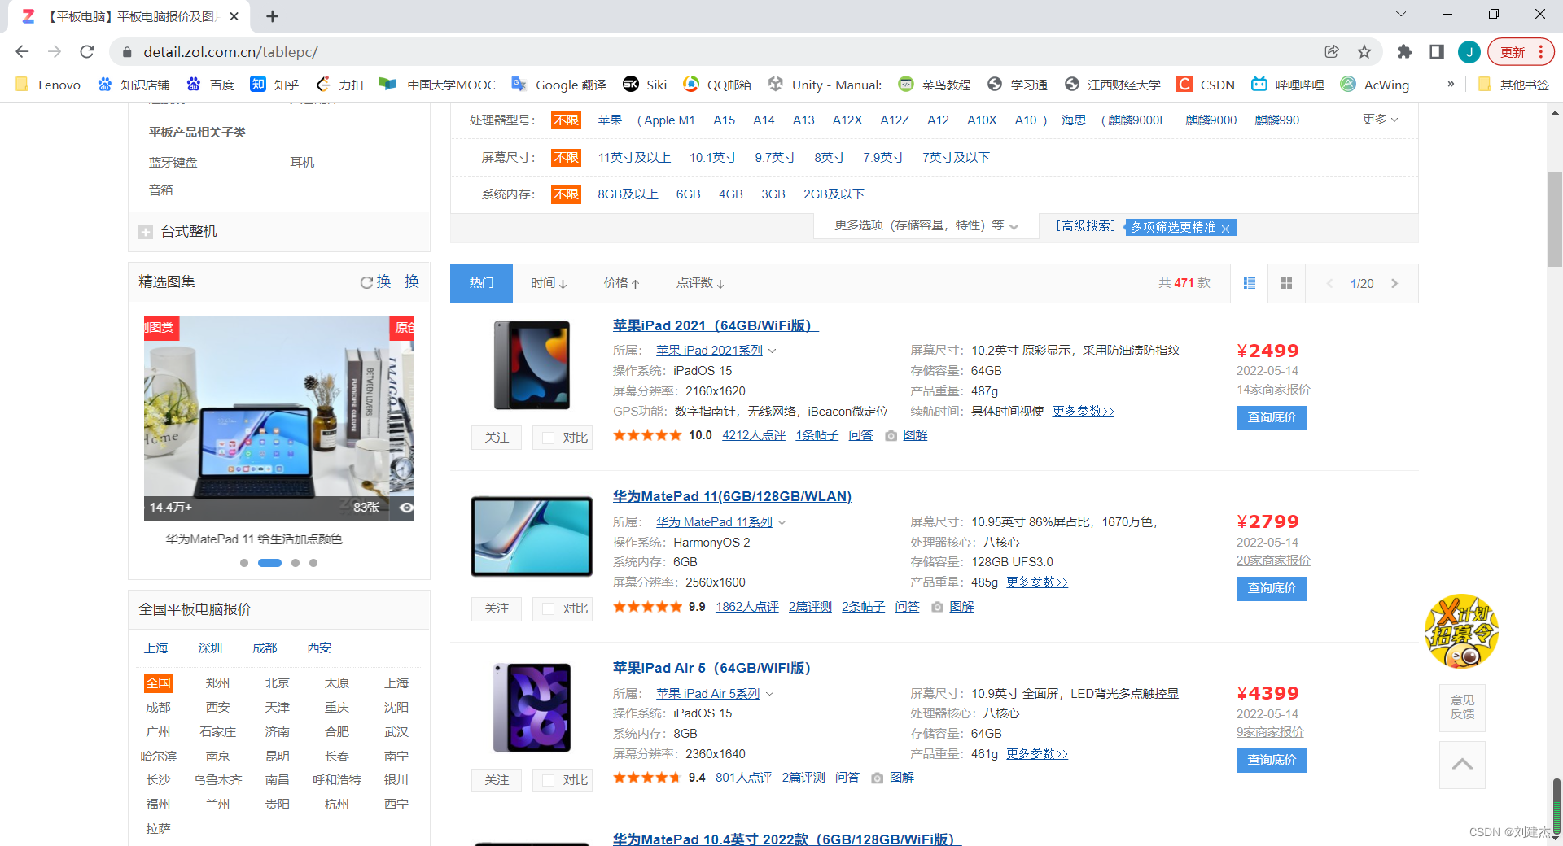Select 不限 for 系统内存 filter
The image size is (1563, 846).
(566, 194)
